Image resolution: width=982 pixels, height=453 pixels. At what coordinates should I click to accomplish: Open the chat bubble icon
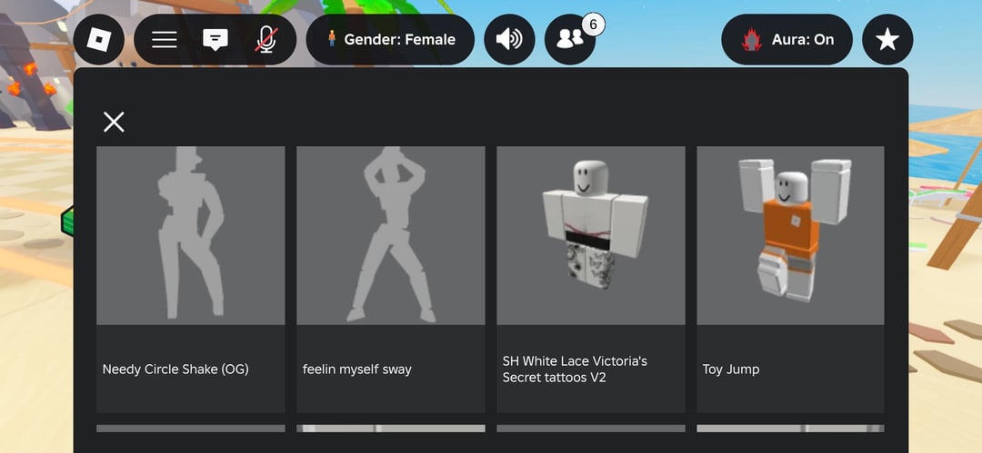click(215, 40)
